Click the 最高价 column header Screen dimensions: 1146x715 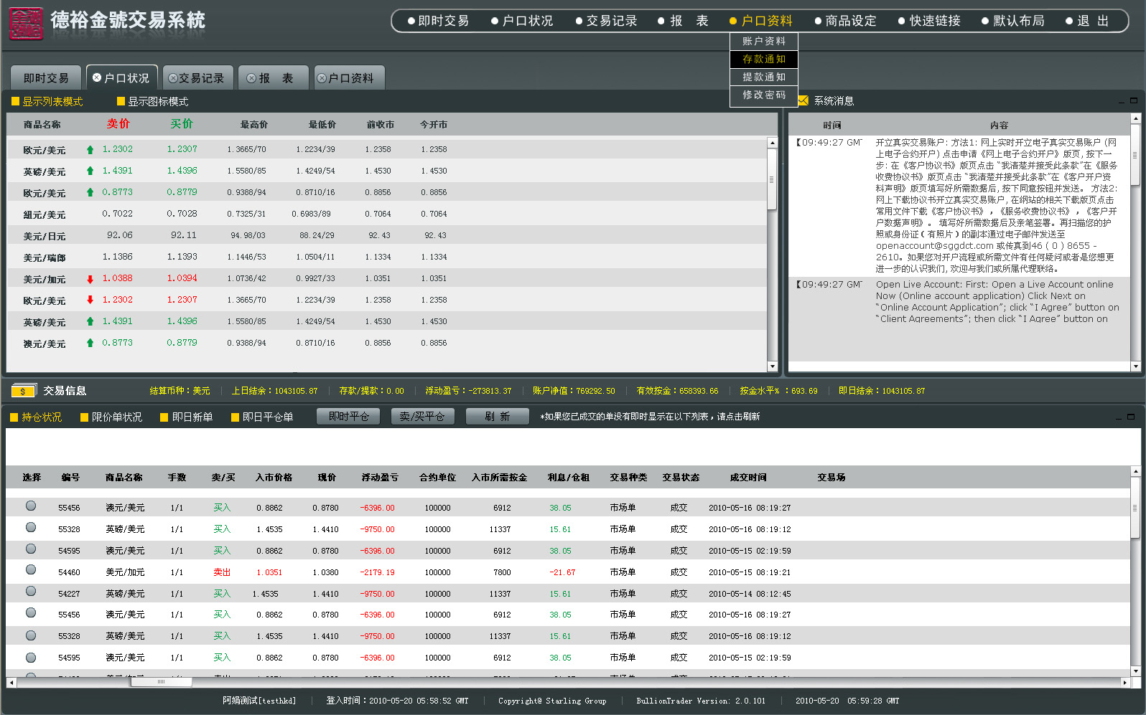[x=254, y=125]
